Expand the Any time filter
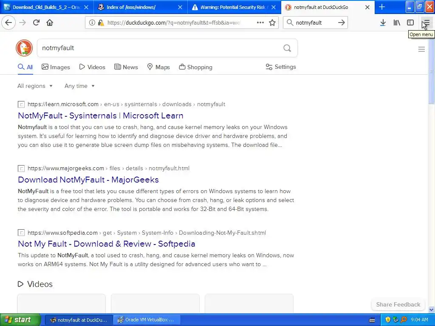 [79, 86]
